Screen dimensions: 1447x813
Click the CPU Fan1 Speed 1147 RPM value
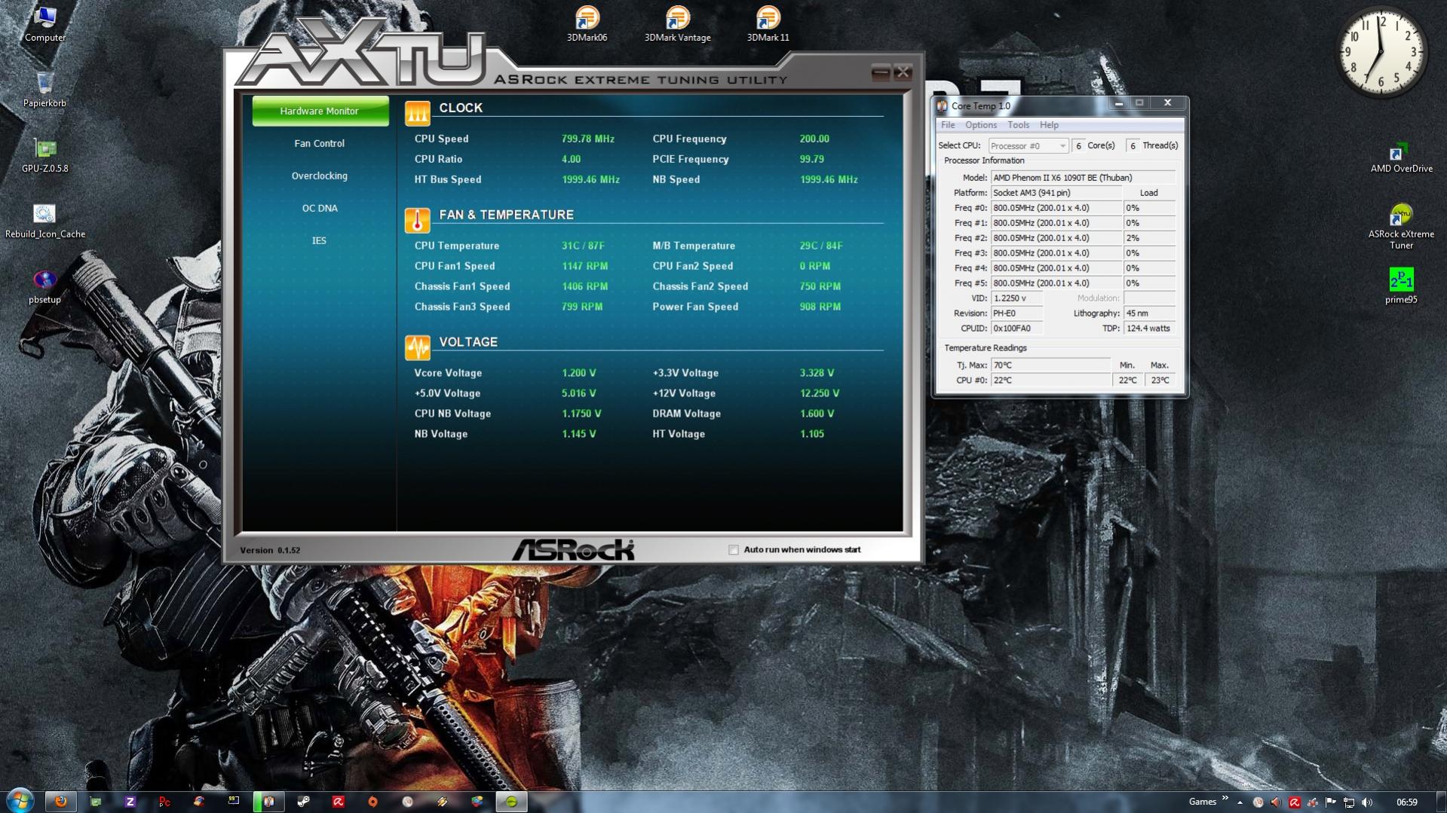[x=584, y=266]
